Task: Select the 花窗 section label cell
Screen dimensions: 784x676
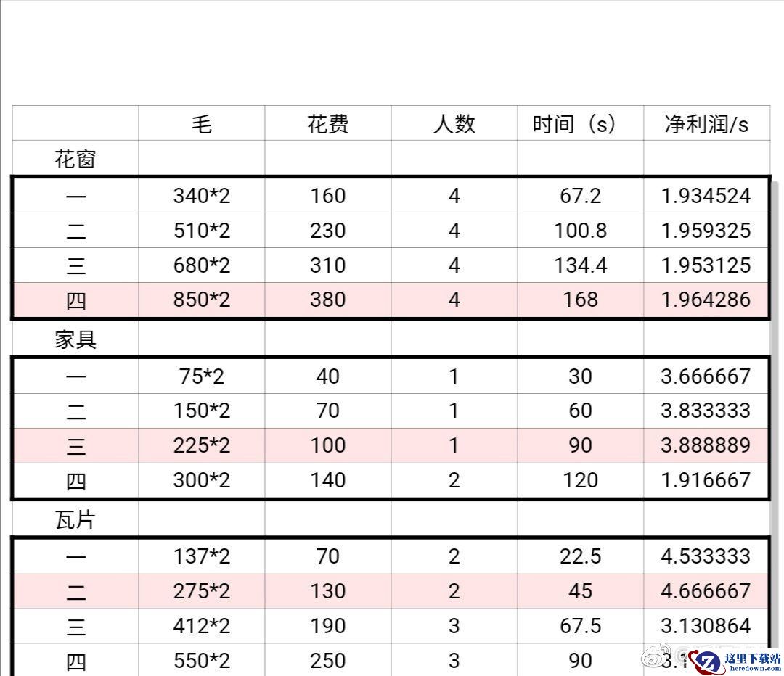Action: [75, 159]
